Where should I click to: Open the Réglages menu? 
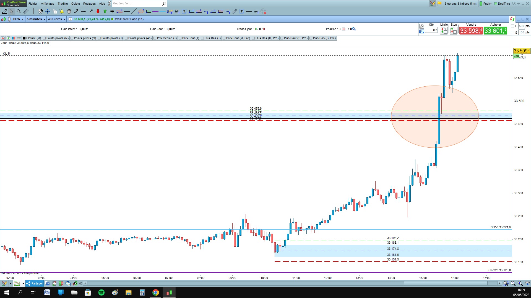tap(89, 4)
